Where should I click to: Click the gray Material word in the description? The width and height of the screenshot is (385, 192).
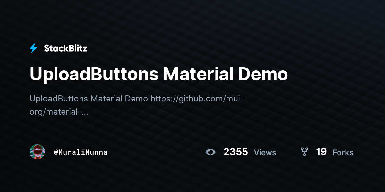[106, 99]
